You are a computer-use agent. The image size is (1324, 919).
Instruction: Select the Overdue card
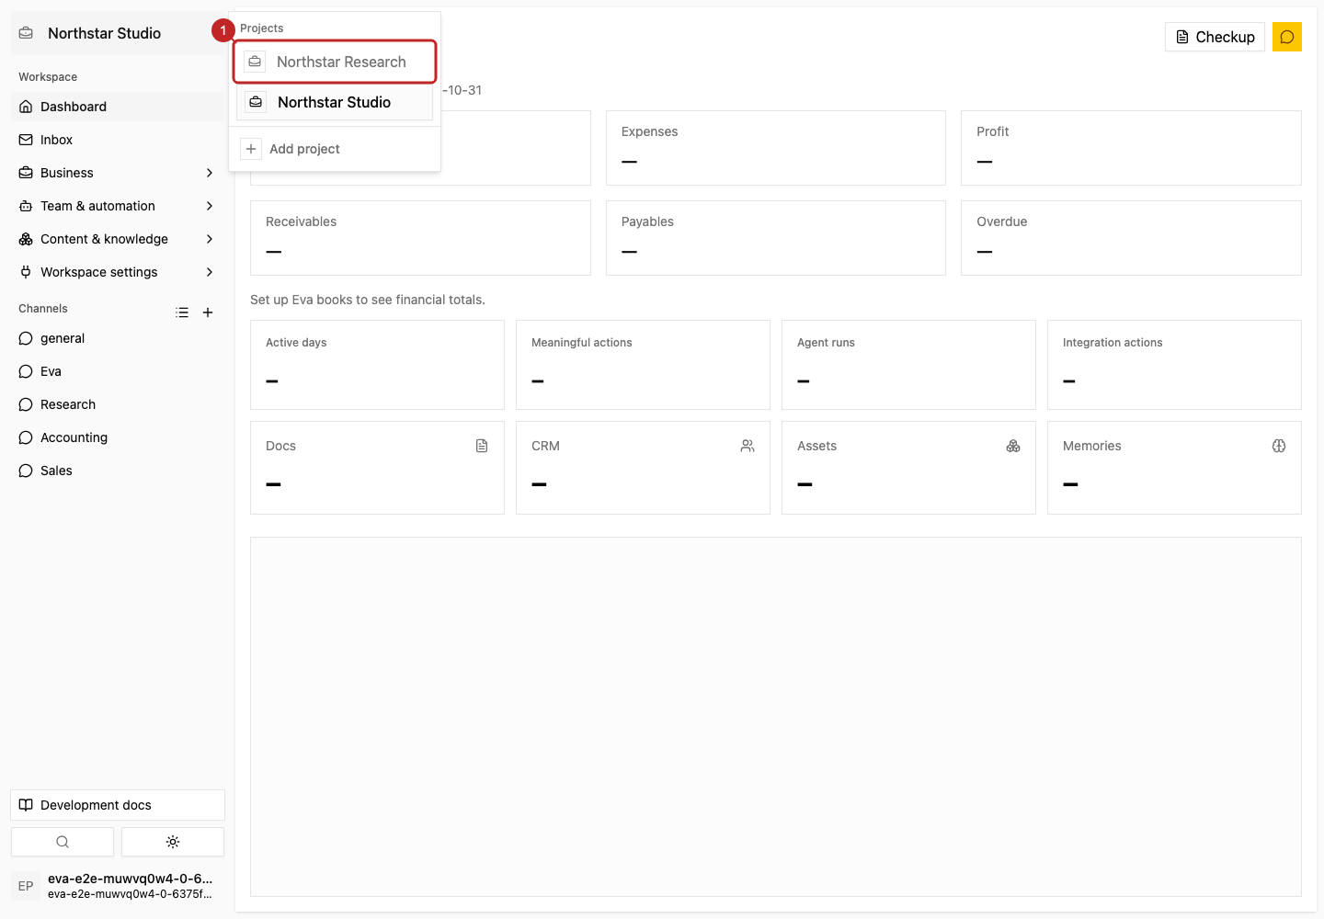click(x=1131, y=238)
